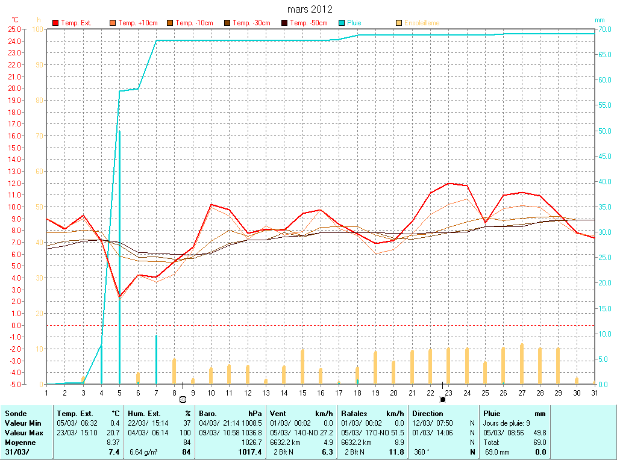Click the 'Rafales' column header
617x460 pixels.
point(354,414)
